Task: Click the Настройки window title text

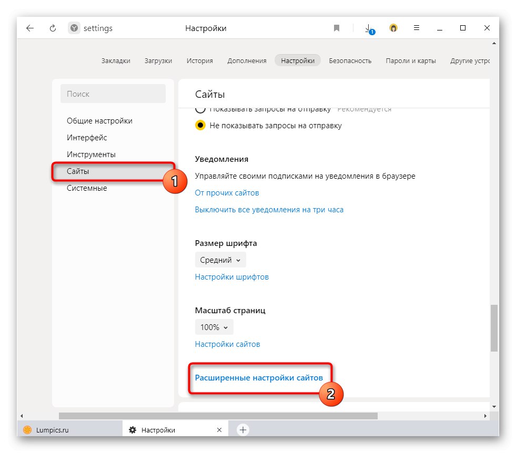Action: pyautogui.click(x=206, y=28)
